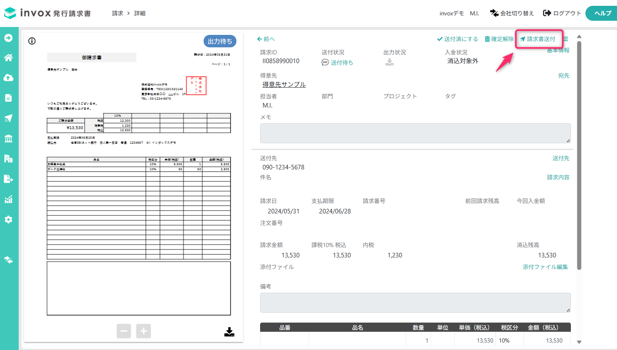The width and height of the screenshot is (617, 350).
Task: Go to home via sidebar house icon
Action: click(x=8, y=58)
